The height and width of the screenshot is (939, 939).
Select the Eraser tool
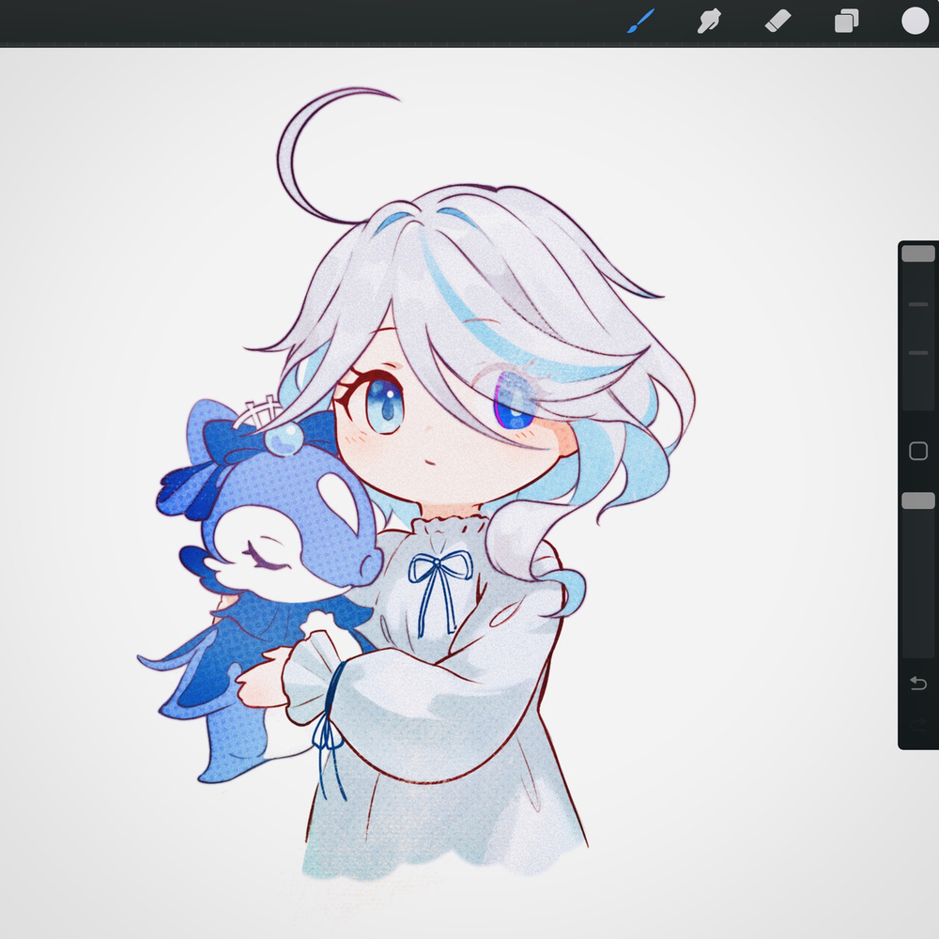click(x=777, y=21)
